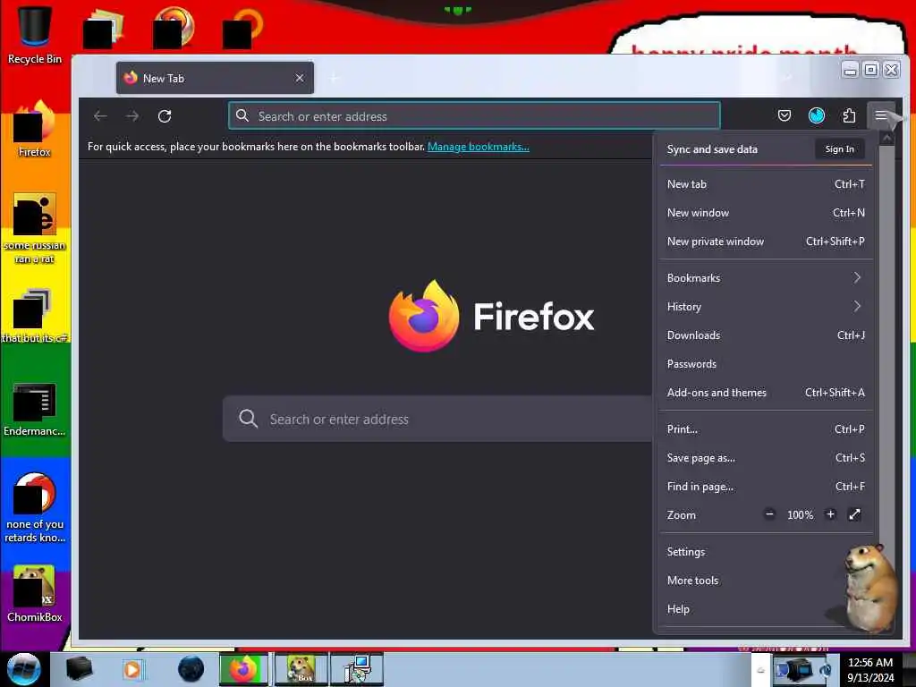Select the New Tab tab
916x687 pixels.
[x=215, y=78]
